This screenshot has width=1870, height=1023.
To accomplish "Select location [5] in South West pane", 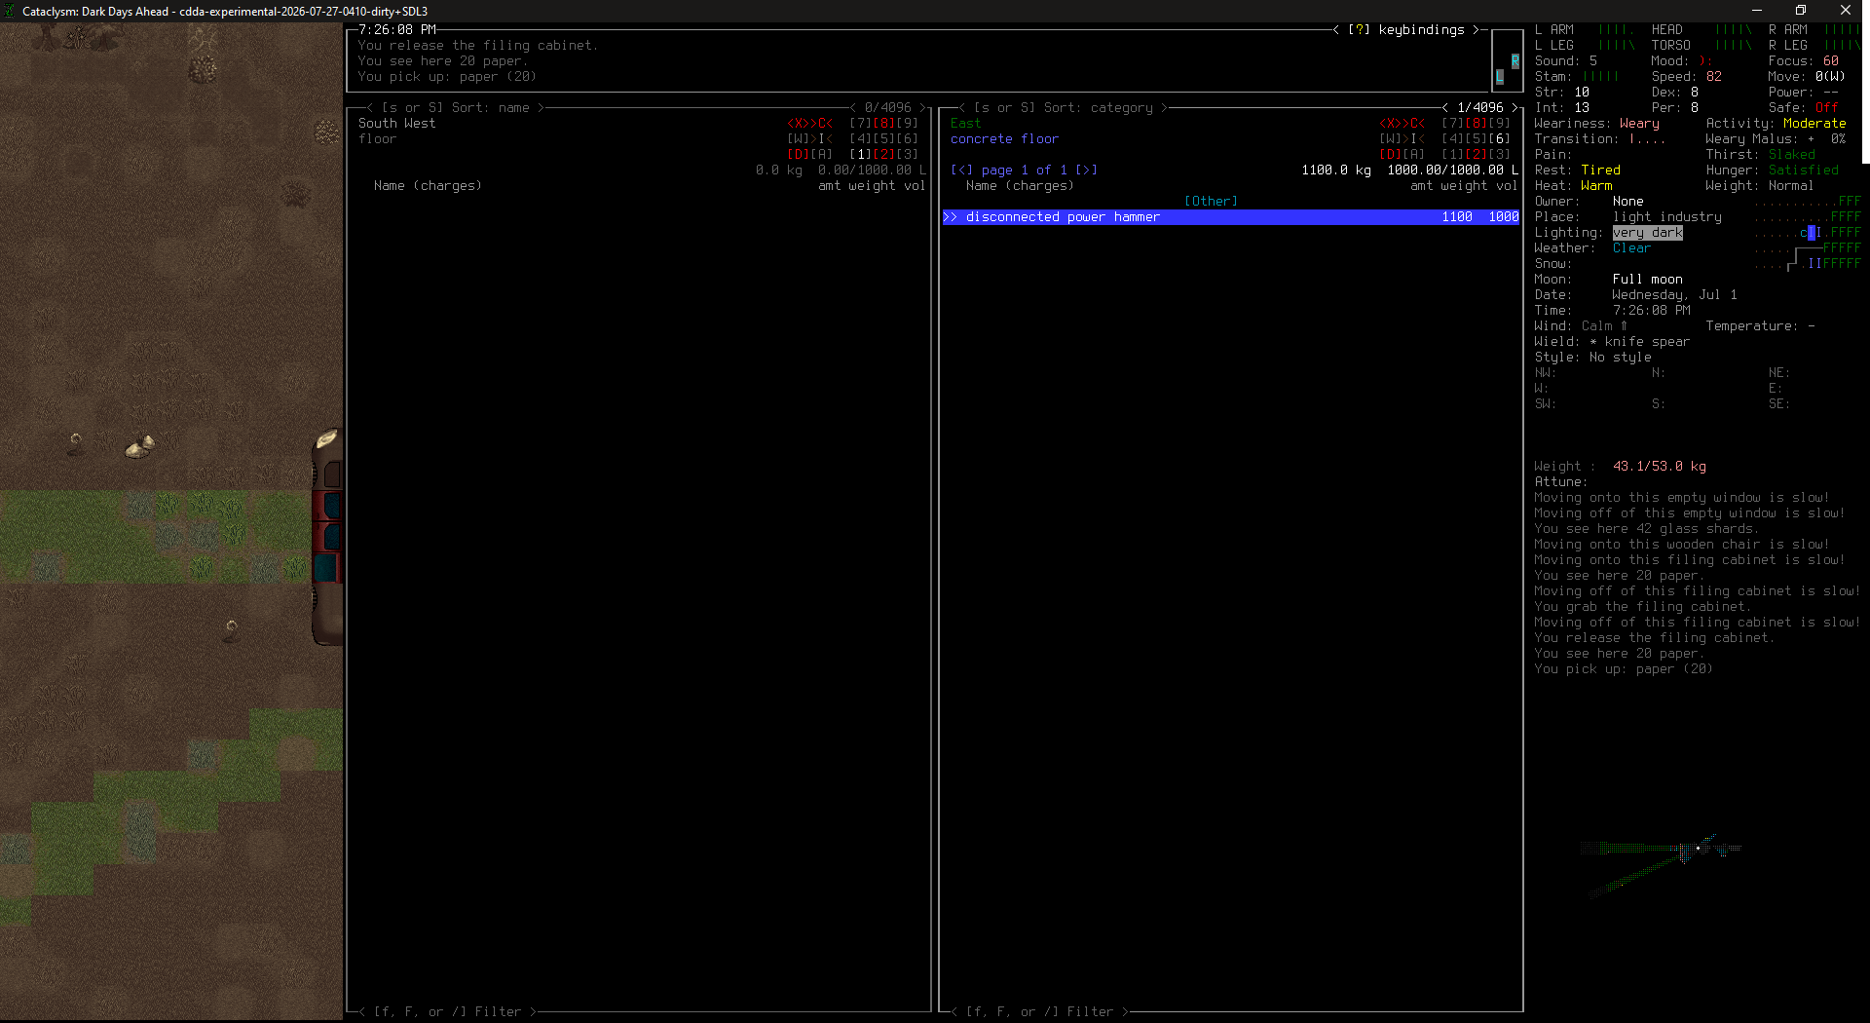I will pos(883,139).
